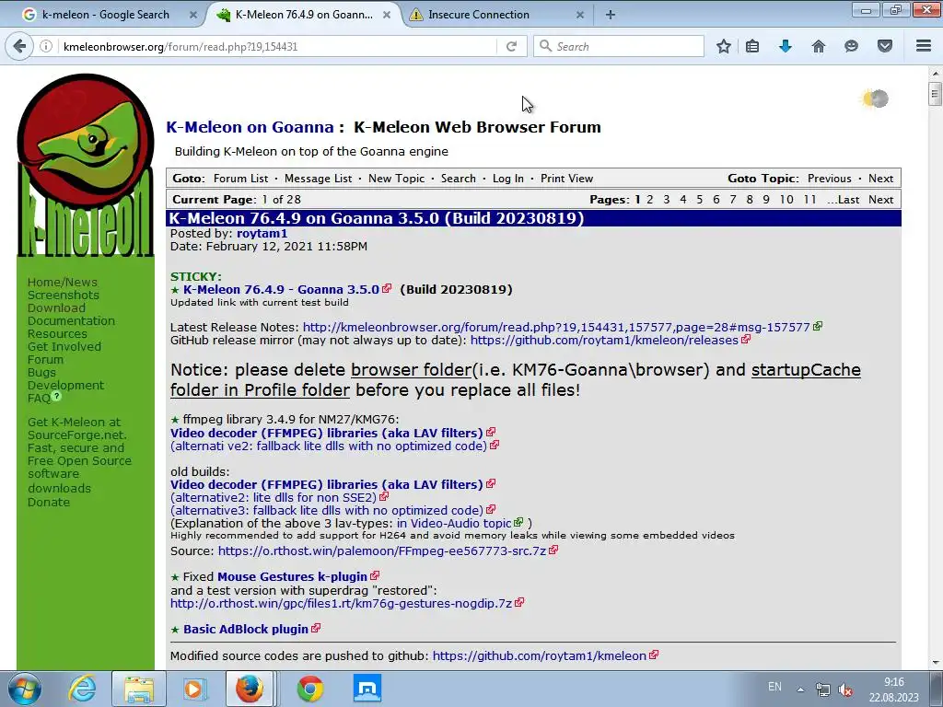Close the K-Meleon 76.4.9 on Goanna tab
The image size is (943, 707).
[388, 15]
